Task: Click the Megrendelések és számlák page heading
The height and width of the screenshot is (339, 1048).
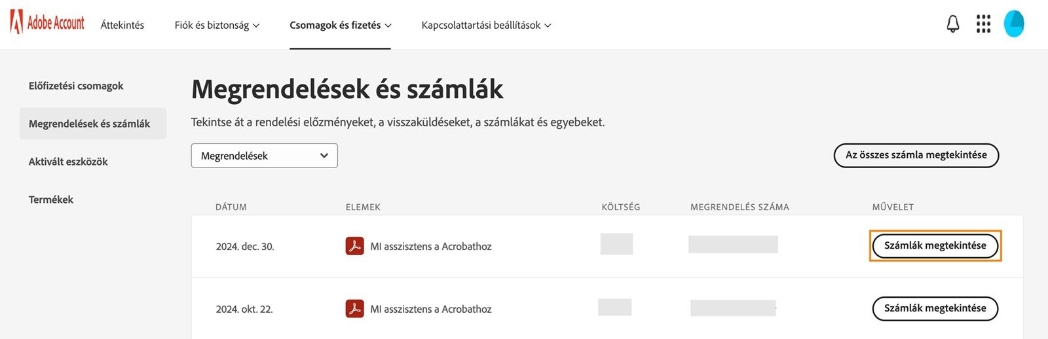Action: (x=347, y=89)
